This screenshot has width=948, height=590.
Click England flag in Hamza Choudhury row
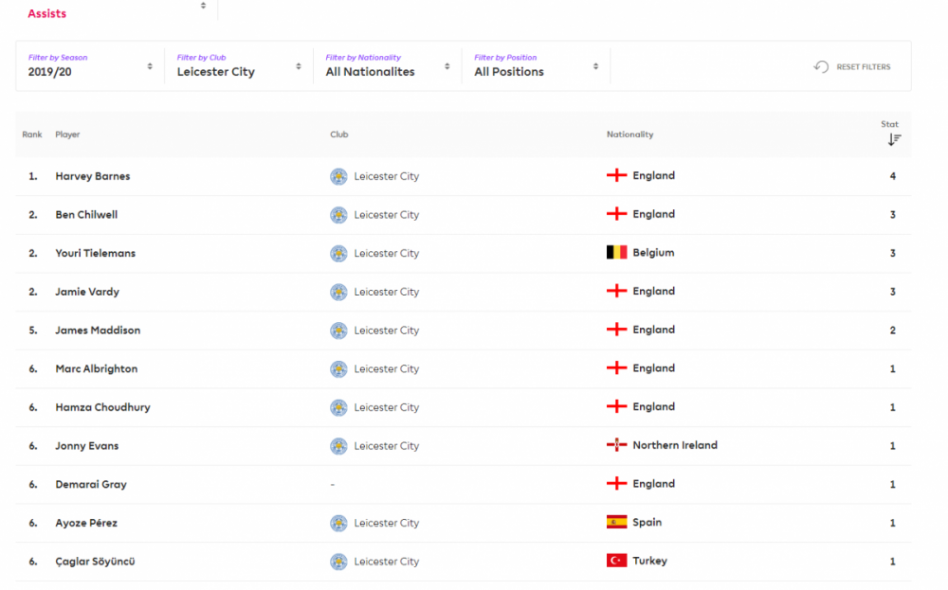point(617,407)
